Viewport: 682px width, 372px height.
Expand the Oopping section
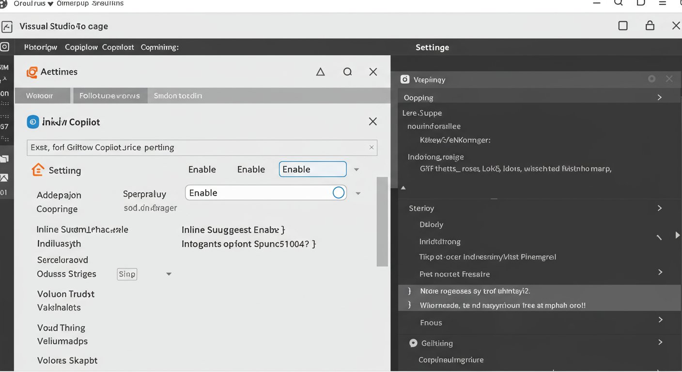(x=659, y=97)
